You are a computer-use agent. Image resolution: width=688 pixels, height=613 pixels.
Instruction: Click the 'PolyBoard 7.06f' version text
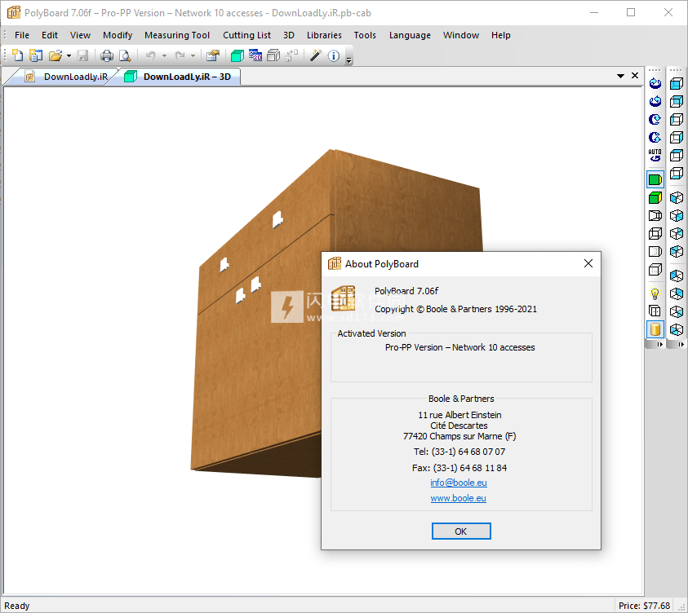point(406,291)
